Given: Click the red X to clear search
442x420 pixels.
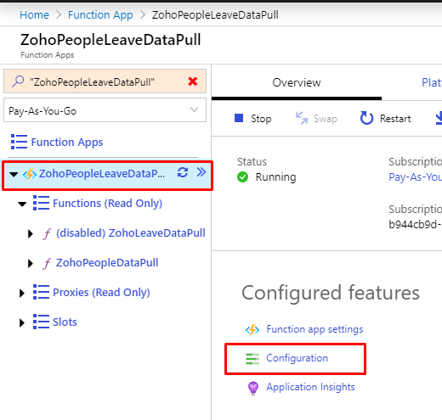Looking at the screenshot, I should 193,81.
